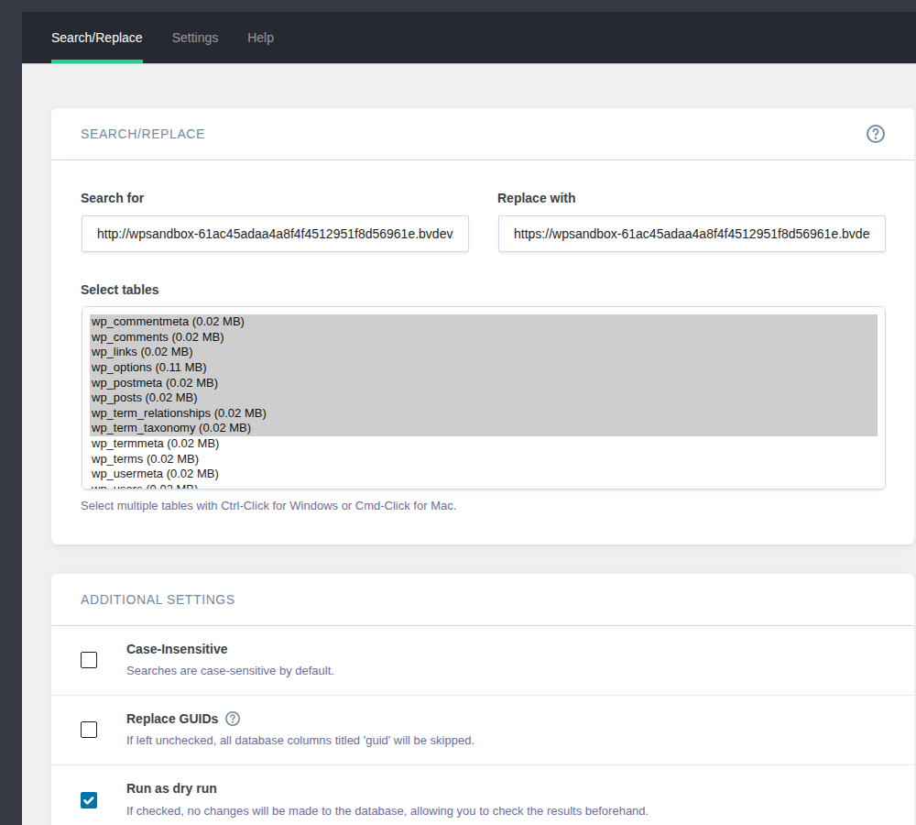Select wp_comments (0.02 MB) table
916x825 pixels.
click(484, 336)
